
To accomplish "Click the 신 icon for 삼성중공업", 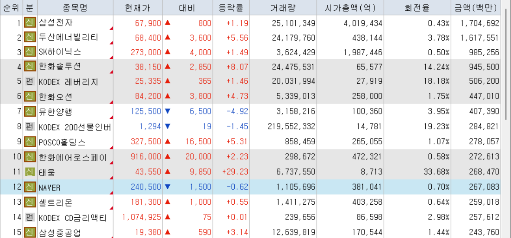I will [x=30, y=232].
